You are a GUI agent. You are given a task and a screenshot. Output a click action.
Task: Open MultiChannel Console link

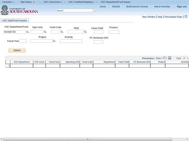[137, 6]
